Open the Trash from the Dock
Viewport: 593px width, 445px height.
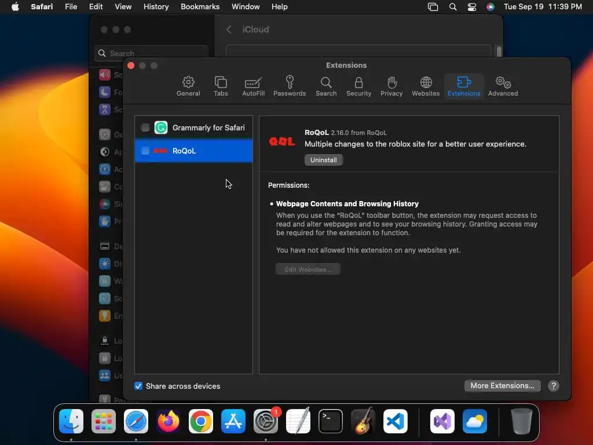(x=522, y=421)
